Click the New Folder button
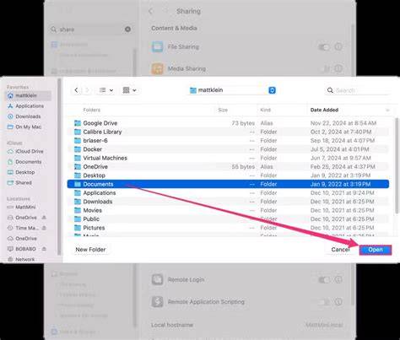The image size is (400, 340). click(90, 250)
